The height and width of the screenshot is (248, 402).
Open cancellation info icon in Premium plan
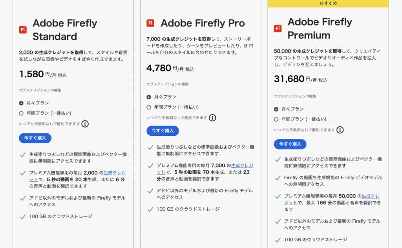coord(340,130)
